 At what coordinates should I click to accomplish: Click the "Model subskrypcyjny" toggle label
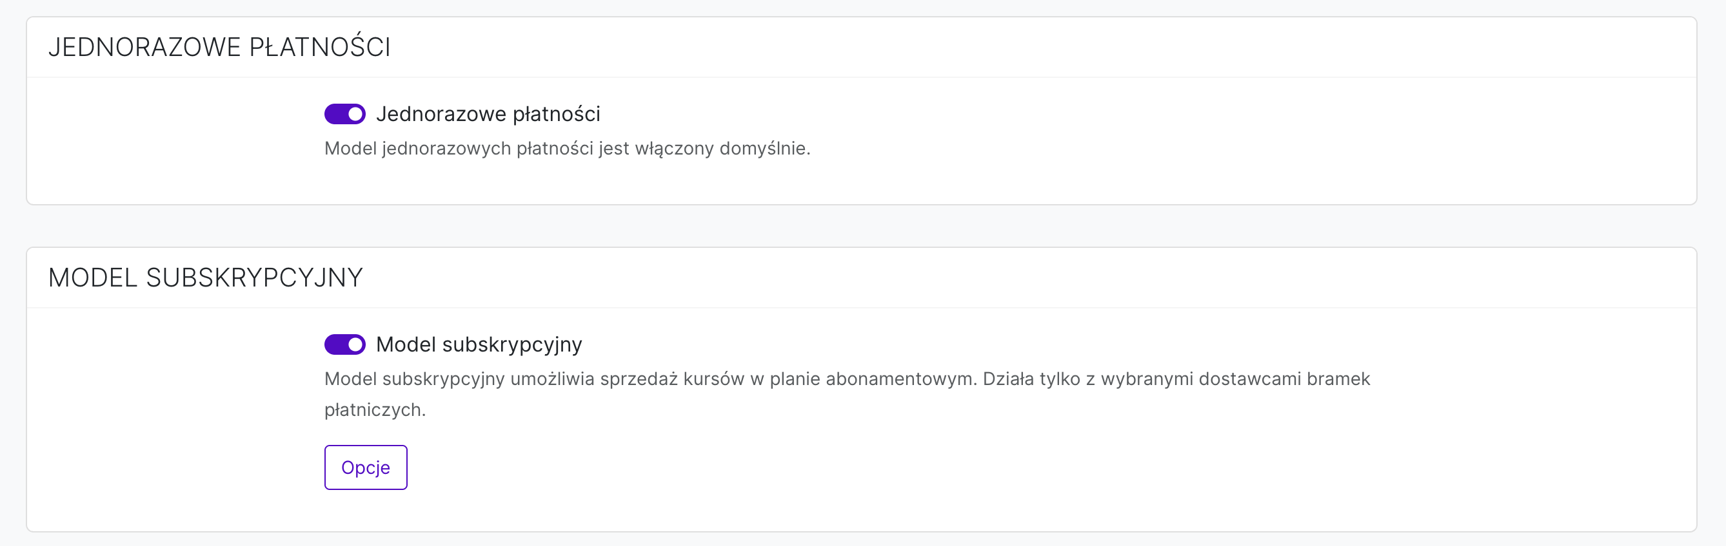coord(479,344)
